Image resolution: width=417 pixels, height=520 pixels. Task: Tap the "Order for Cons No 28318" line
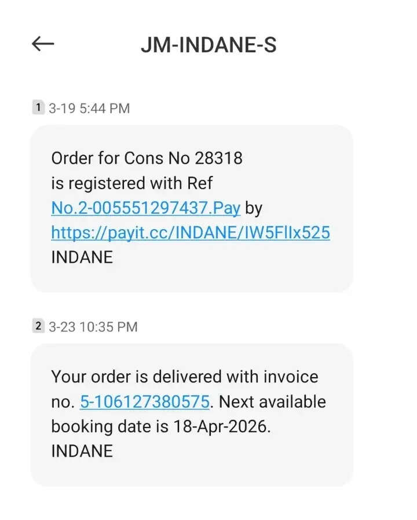click(147, 158)
